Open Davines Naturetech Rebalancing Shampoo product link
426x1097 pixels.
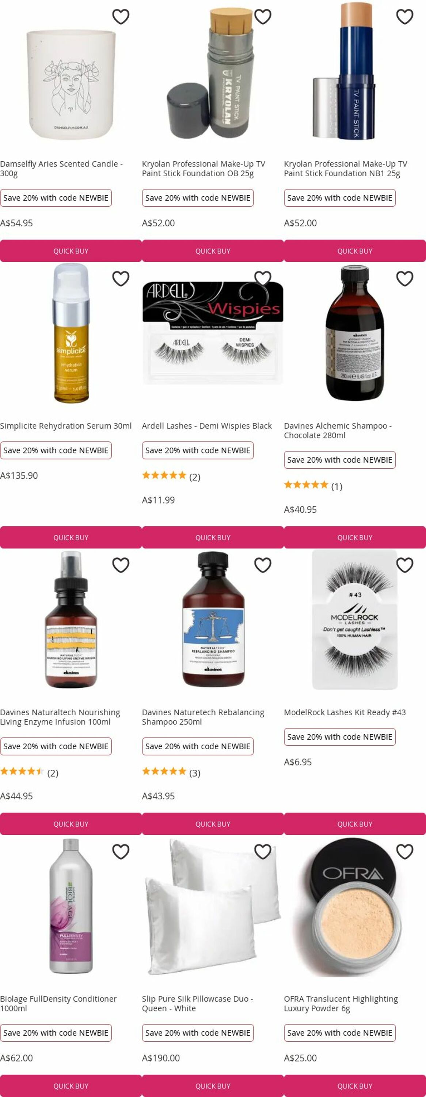click(203, 717)
